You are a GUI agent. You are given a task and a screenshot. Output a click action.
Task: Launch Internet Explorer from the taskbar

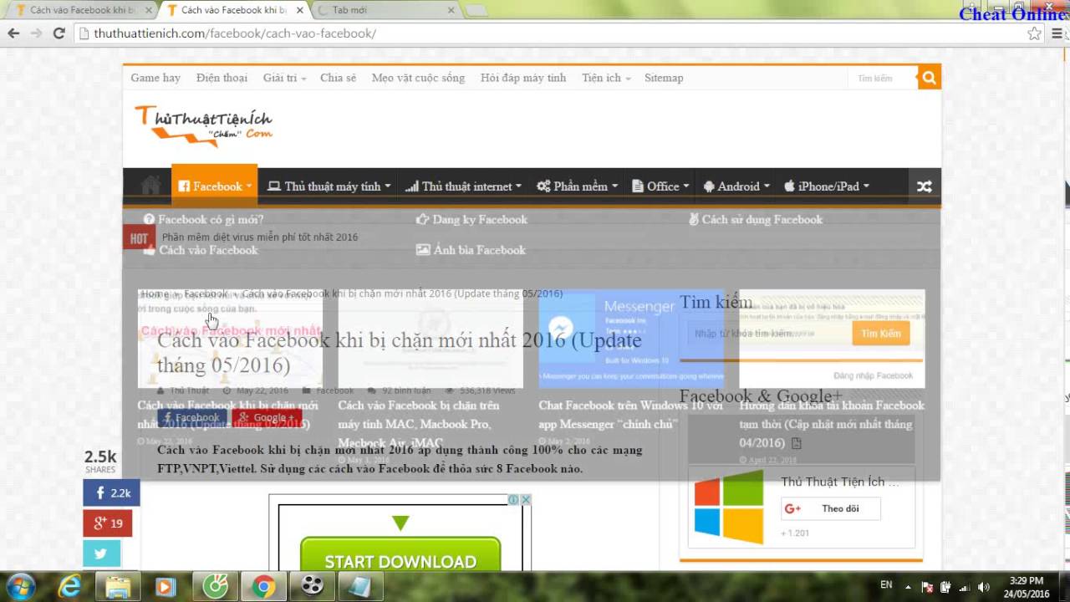click(x=69, y=586)
